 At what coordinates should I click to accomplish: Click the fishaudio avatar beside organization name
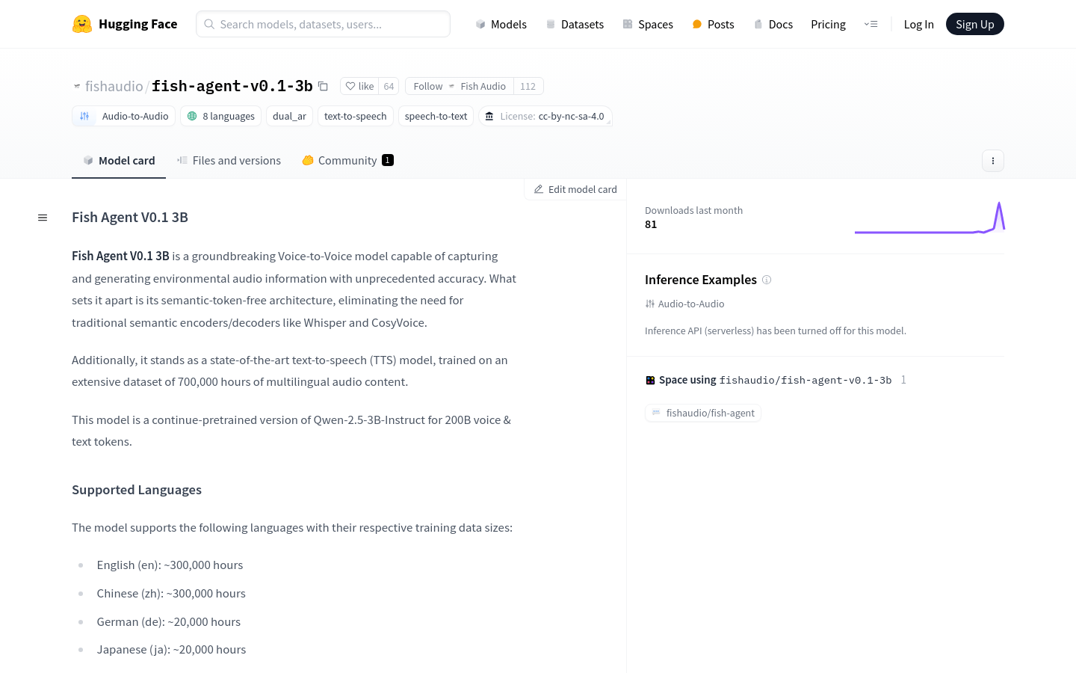(x=77, y=87)
